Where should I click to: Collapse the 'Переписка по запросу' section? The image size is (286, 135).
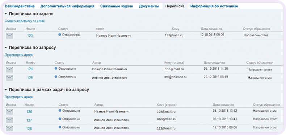point(6,48)
